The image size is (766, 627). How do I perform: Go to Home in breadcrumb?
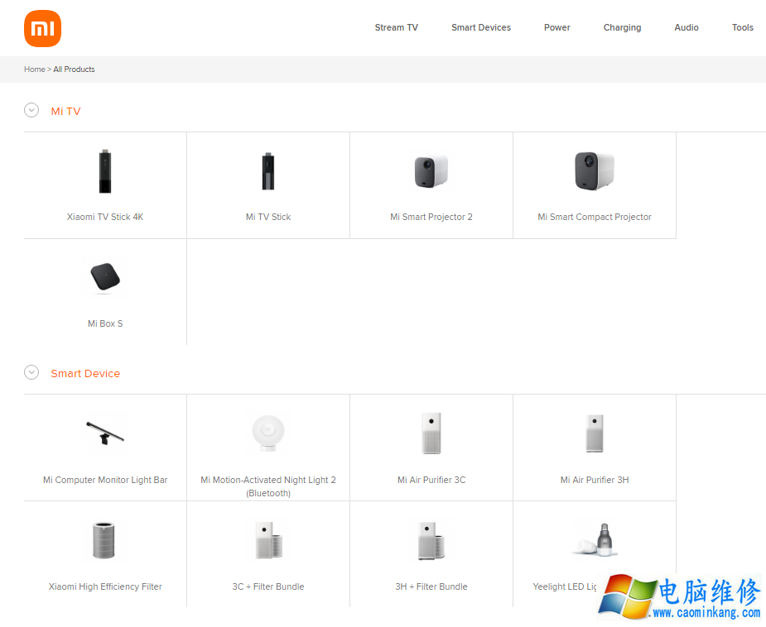click(x=35, y=69)
